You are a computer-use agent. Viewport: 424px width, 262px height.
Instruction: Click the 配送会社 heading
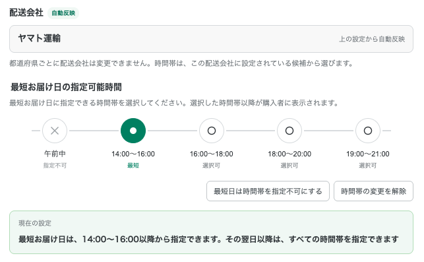(26, 13)
